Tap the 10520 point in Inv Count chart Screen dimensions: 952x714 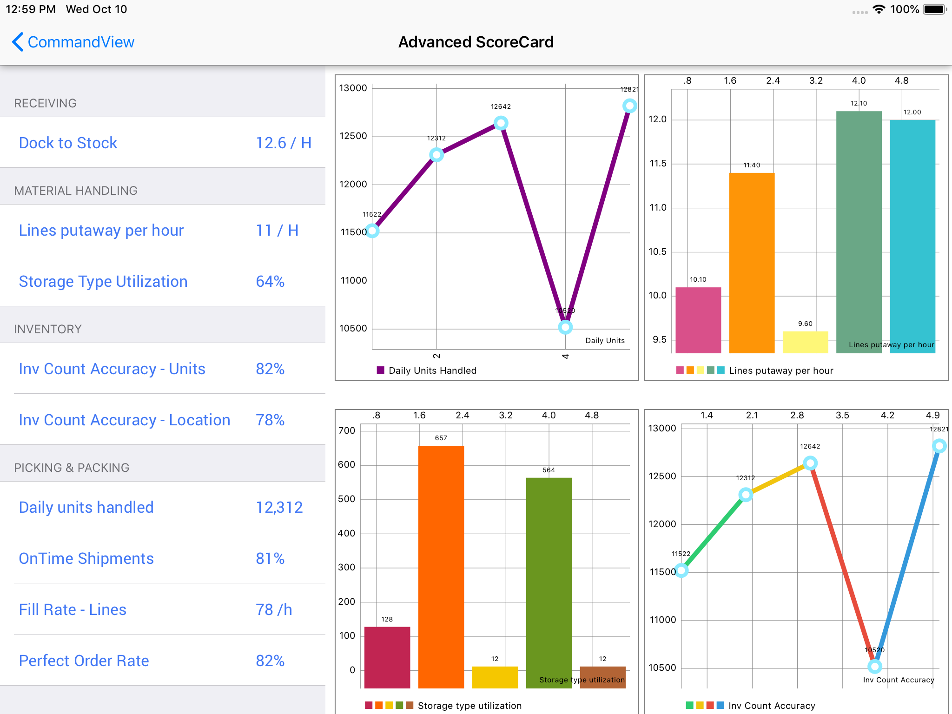pos(874,666)
